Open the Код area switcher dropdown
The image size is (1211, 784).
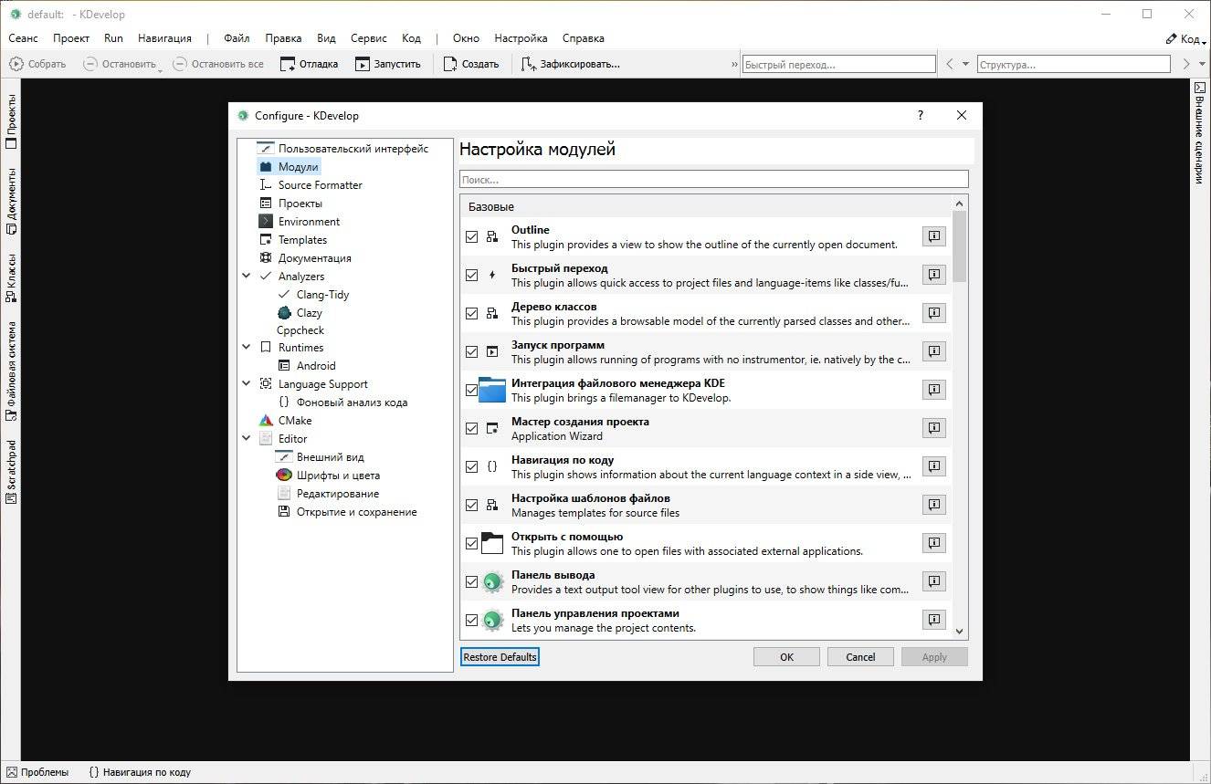pos(1185,39)
